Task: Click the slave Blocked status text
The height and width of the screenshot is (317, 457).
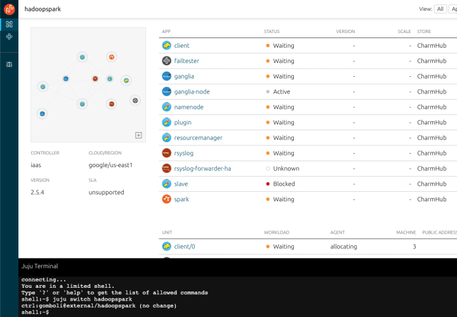Action: click(x=284, y=184)
